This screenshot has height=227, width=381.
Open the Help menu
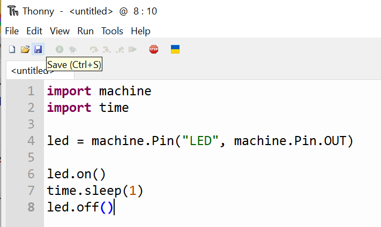[x=140, y=31]
